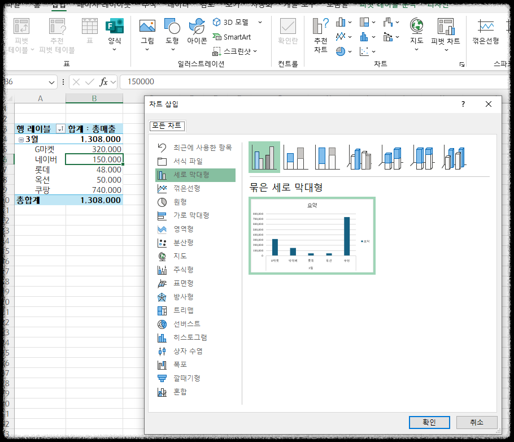The width and height of the screenshot is (514, 442).
Task: Insert 꺾은선형 sparkline from ribbon
Action: (x=486, y=32)
